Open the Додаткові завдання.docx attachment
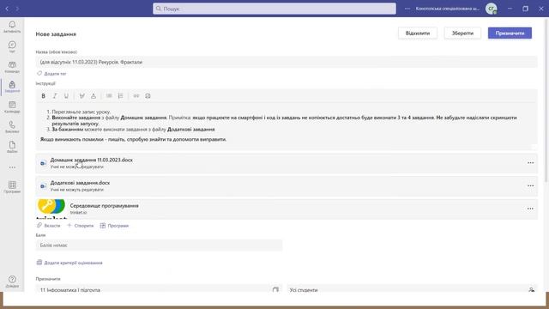 [x=287, y=185]
